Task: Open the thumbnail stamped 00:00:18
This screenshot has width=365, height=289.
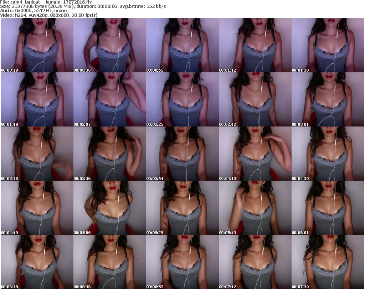Action: point(37,45)
